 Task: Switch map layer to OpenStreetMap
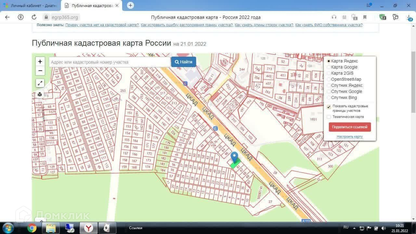point(329,79)
